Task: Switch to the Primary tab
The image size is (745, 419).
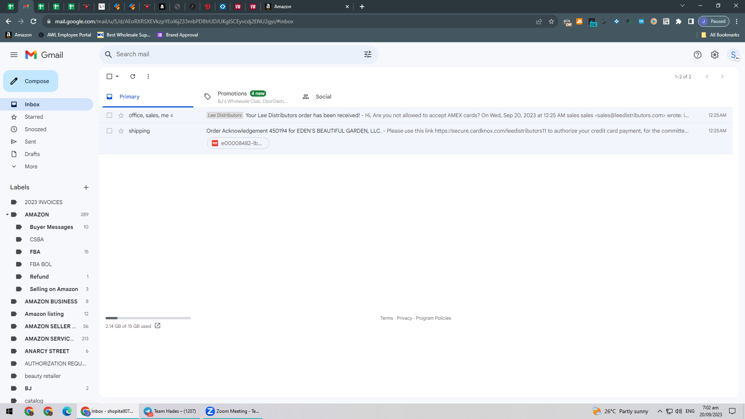Action: [x=148, y=97]
